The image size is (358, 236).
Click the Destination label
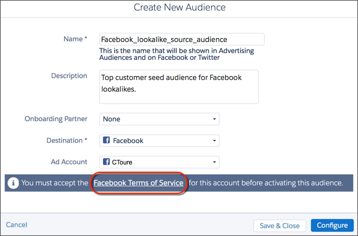click(x=67, y=140)
